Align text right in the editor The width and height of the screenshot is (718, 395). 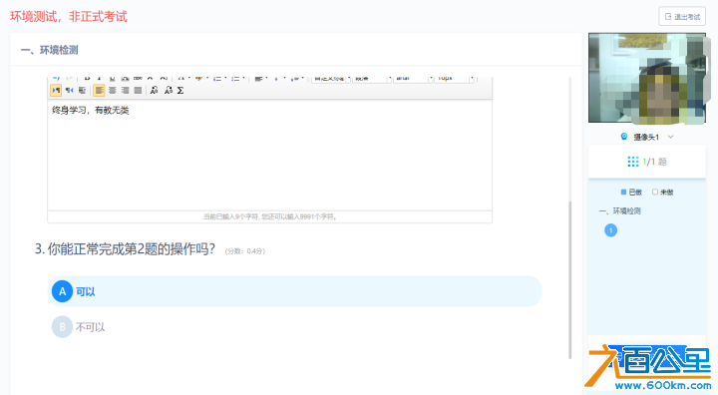[125, 91]
